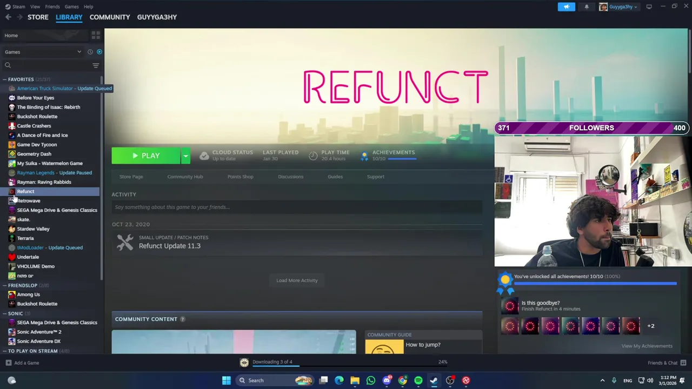Click the Load More Activity button
The width and height of the screenshot is (692, 389).
coord(297,280)
